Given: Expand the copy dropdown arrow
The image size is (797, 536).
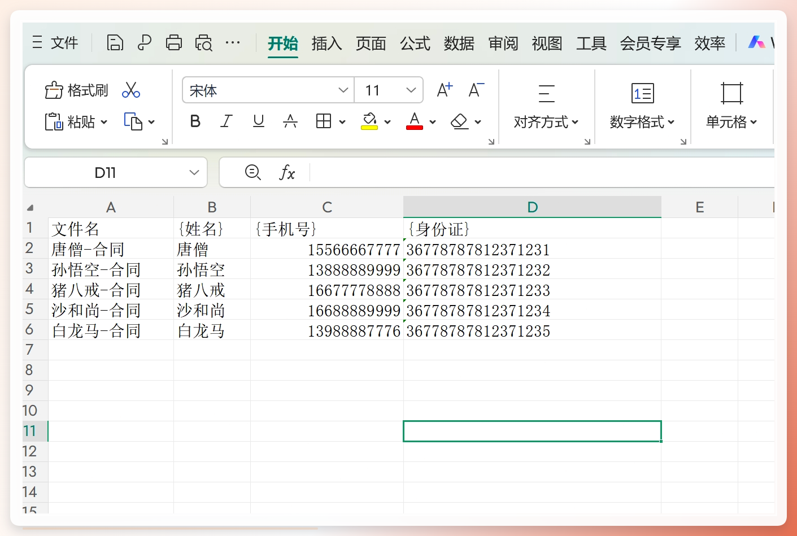Looking at the screenshot, I should [x=151, y=122].
